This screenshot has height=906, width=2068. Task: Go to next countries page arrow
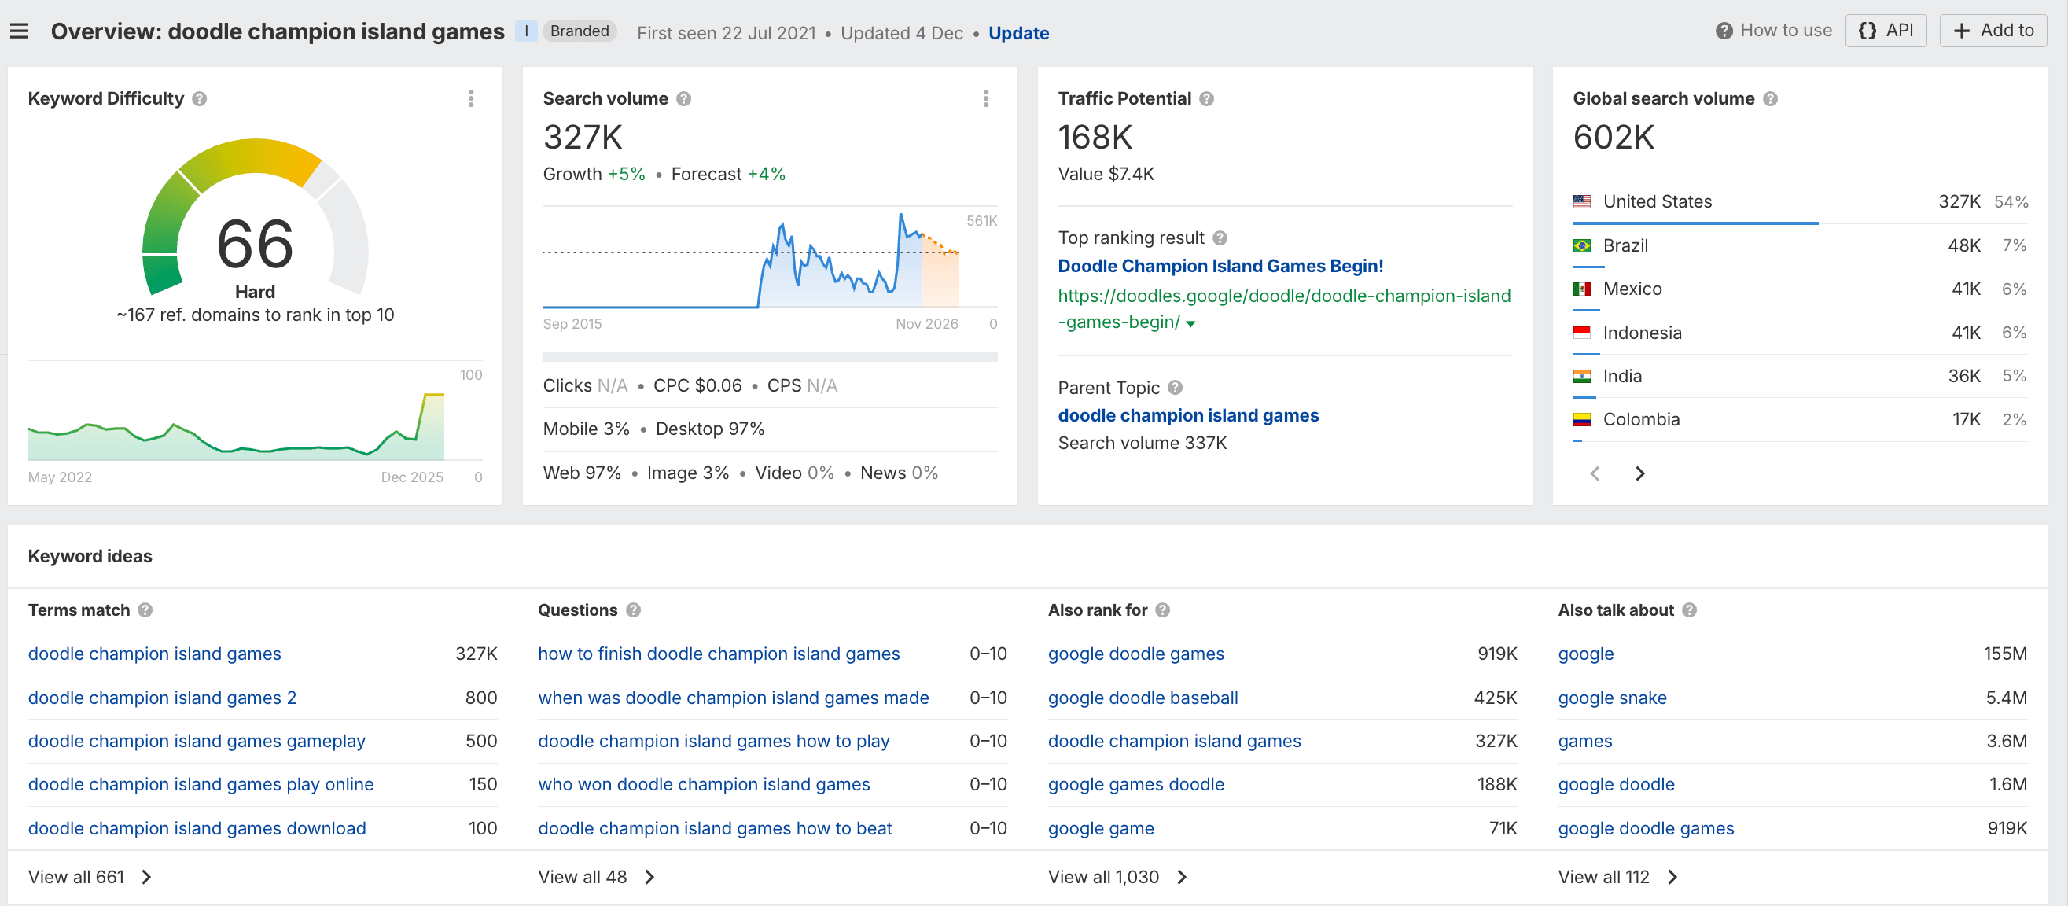1640,474
